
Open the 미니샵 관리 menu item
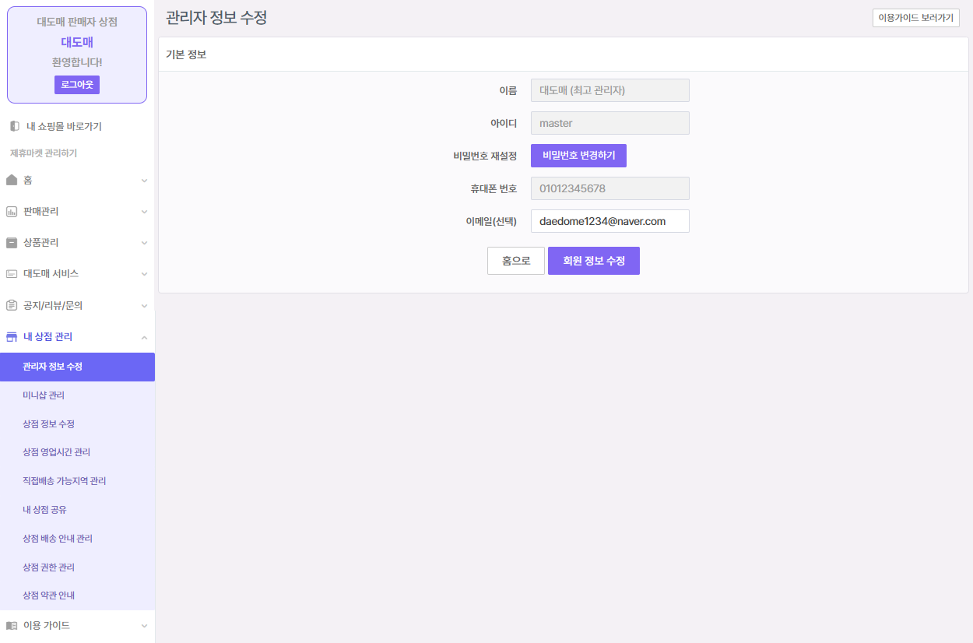point(44,395)
